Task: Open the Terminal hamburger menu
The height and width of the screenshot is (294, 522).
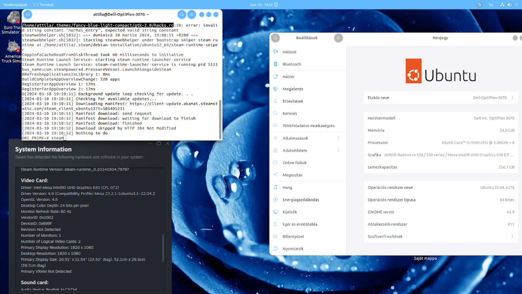Action: [192, 14]
